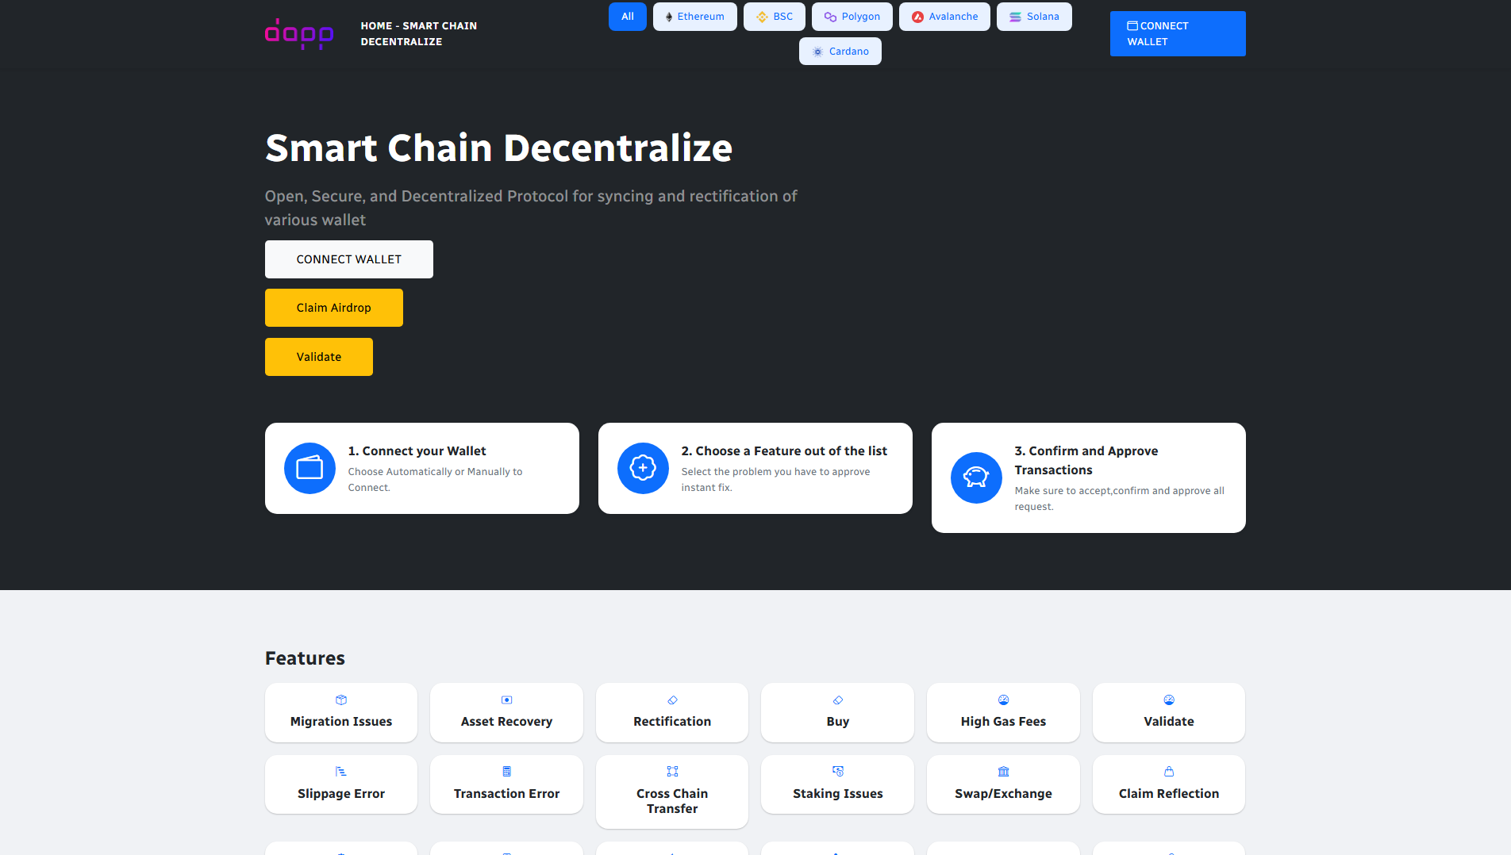
Task: Click the box icon above Migration Issues
Action: tap(341, 700)
